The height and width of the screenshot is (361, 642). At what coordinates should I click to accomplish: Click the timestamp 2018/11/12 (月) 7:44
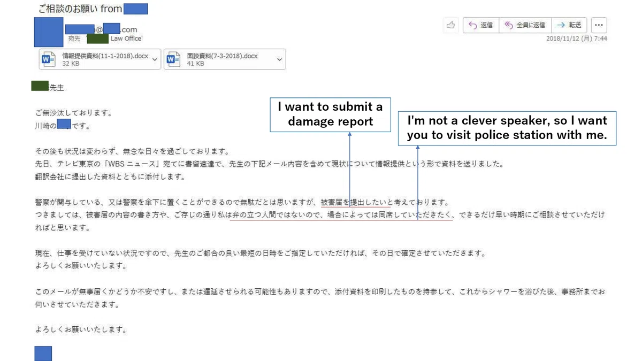point(576,39)
